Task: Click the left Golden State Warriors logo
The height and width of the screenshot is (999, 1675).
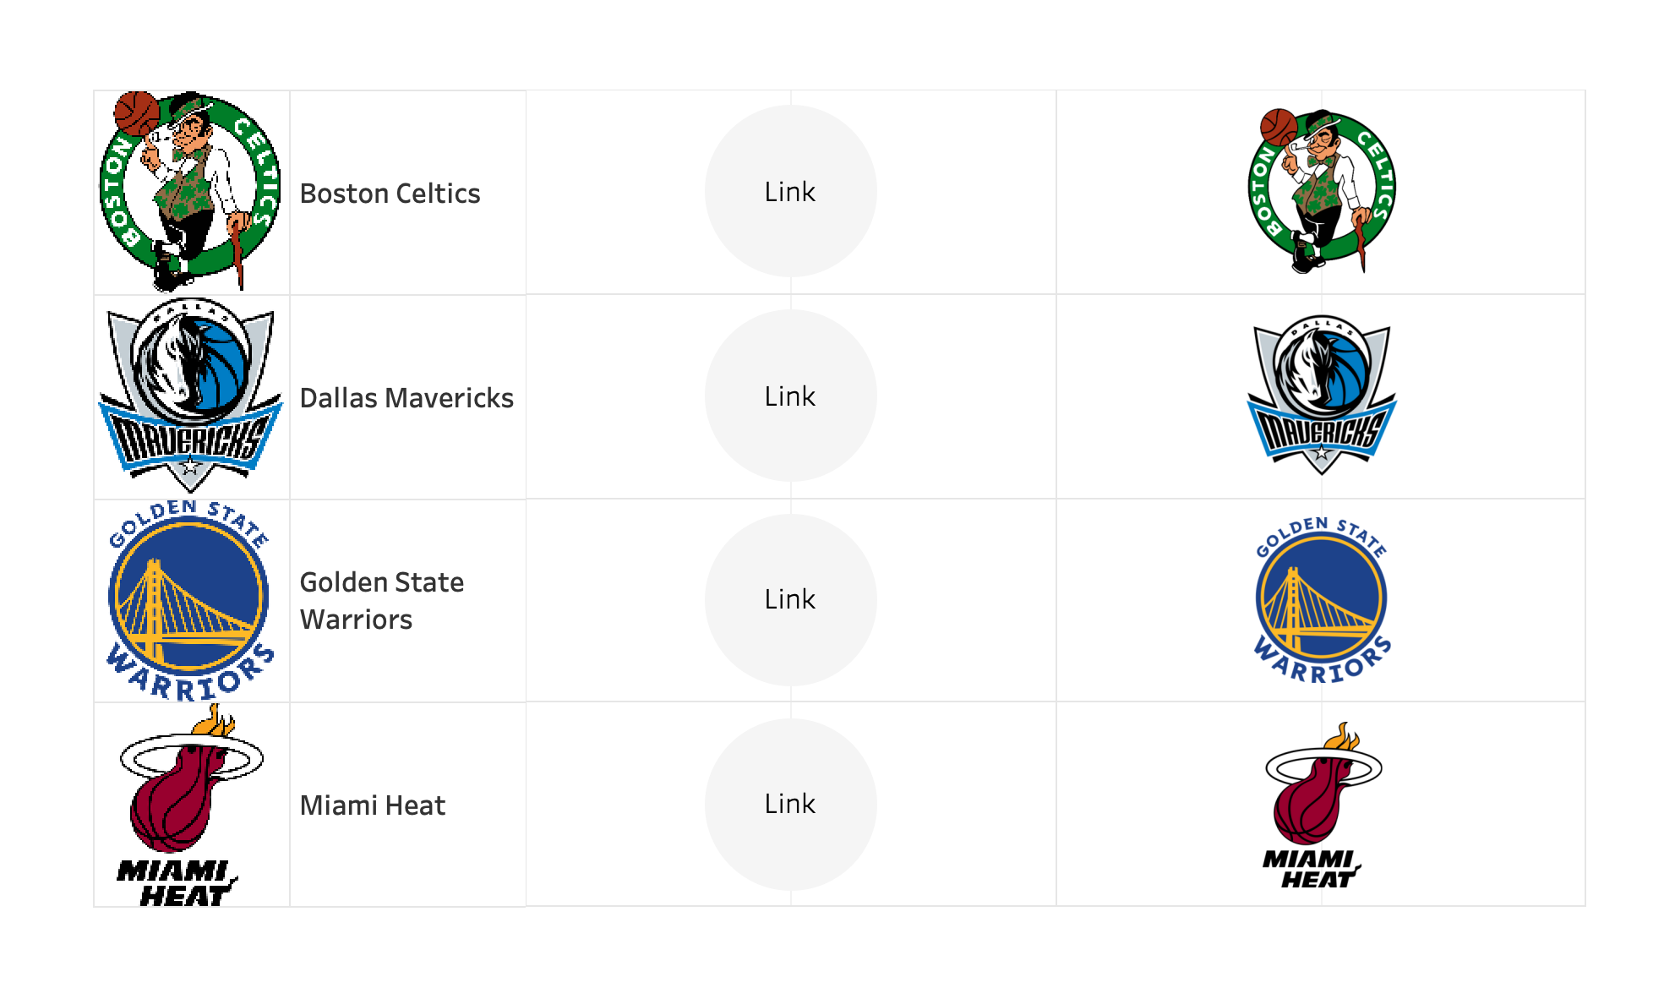Action: pyautogui.click(x=190, y=600)
